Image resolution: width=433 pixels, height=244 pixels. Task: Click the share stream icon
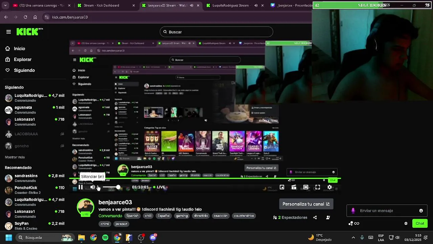[x=315, y=218]
